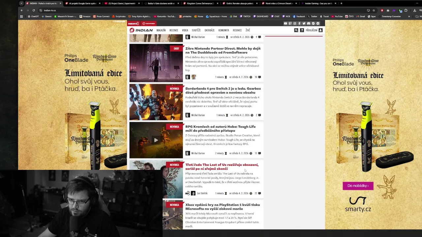Play the Kromlech article video thumbnail

tap(156, 140)
